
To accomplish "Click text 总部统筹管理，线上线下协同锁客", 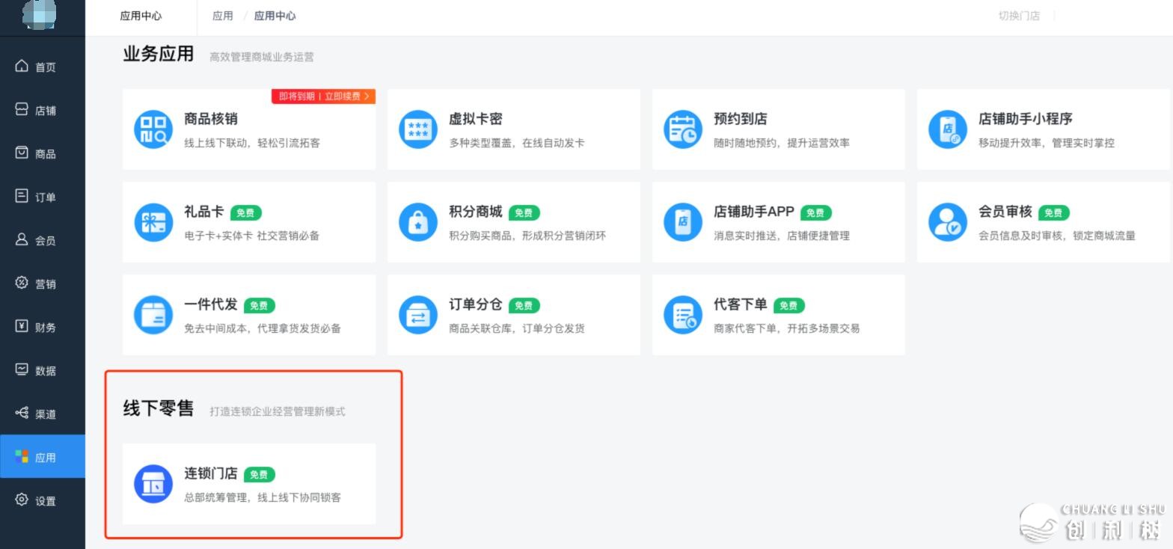I will (263, 497).
